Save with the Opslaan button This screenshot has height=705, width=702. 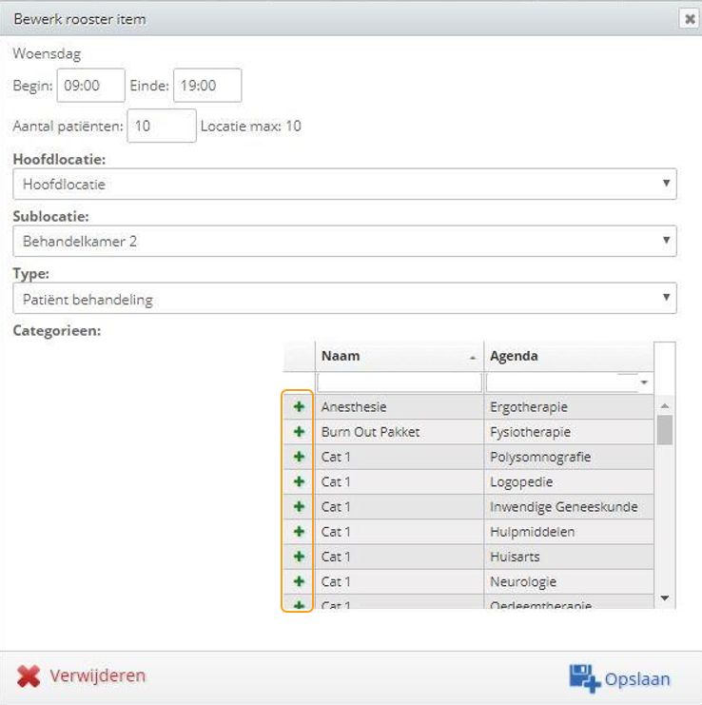pos(620,678)
